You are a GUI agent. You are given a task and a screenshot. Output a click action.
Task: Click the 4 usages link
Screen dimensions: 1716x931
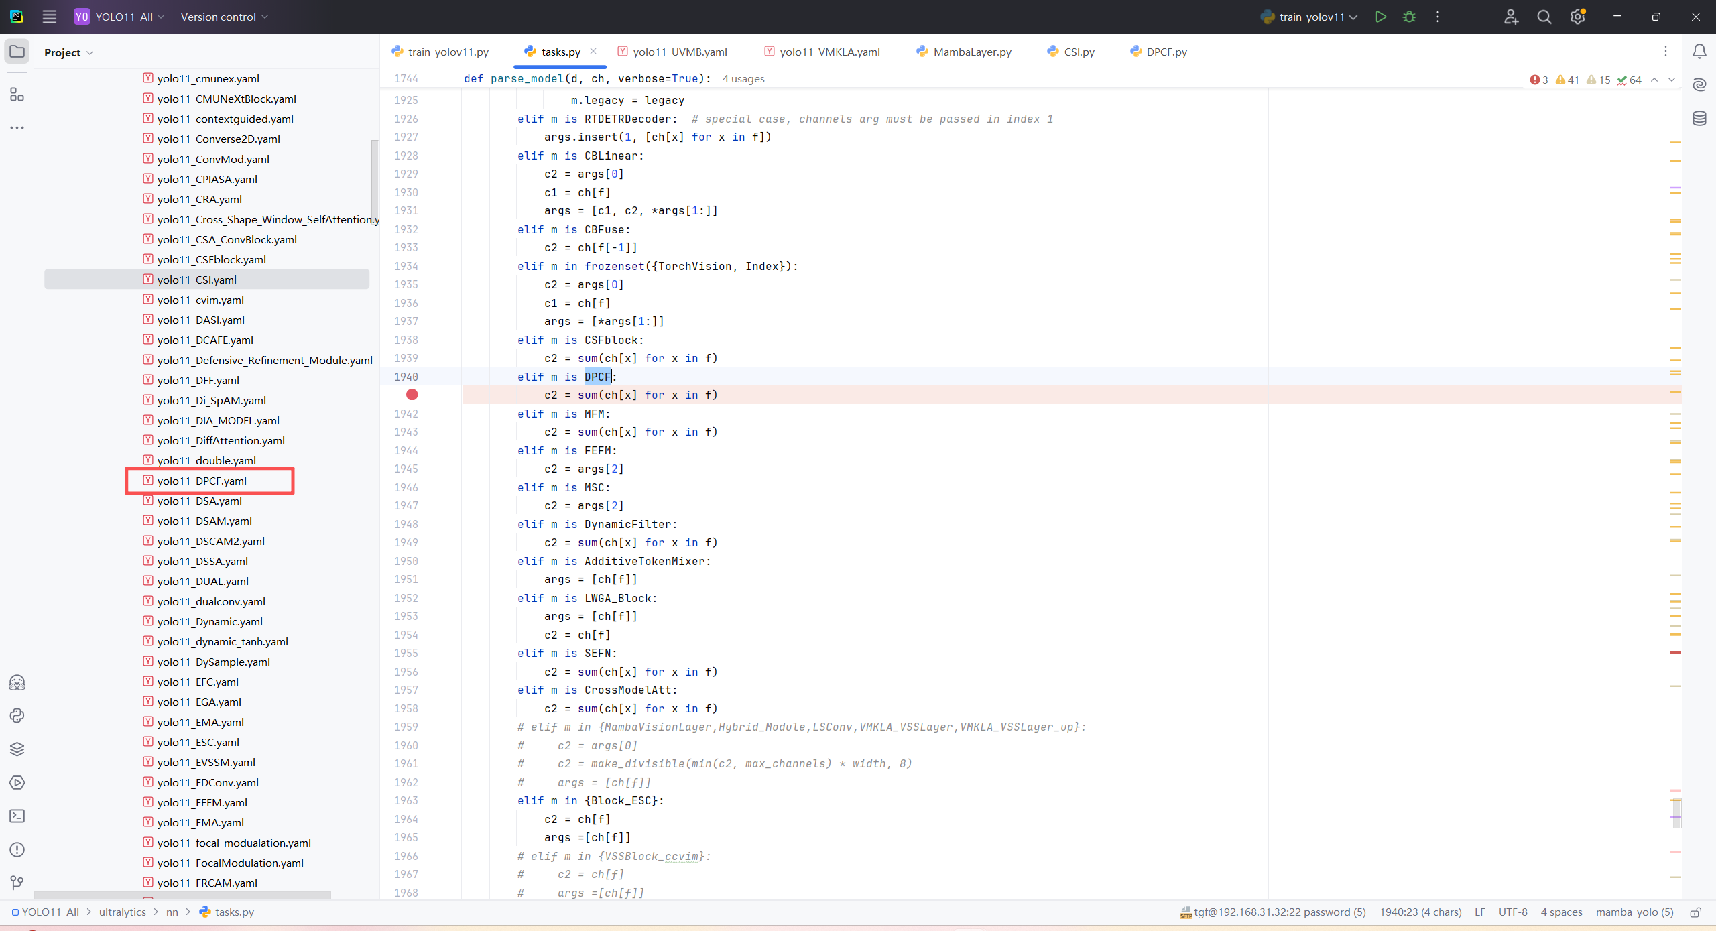(743, 79)
